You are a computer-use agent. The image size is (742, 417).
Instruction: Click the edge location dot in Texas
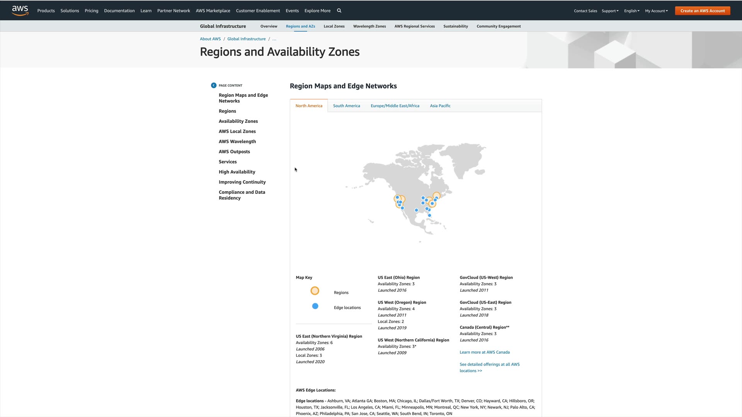coord(416,210)
